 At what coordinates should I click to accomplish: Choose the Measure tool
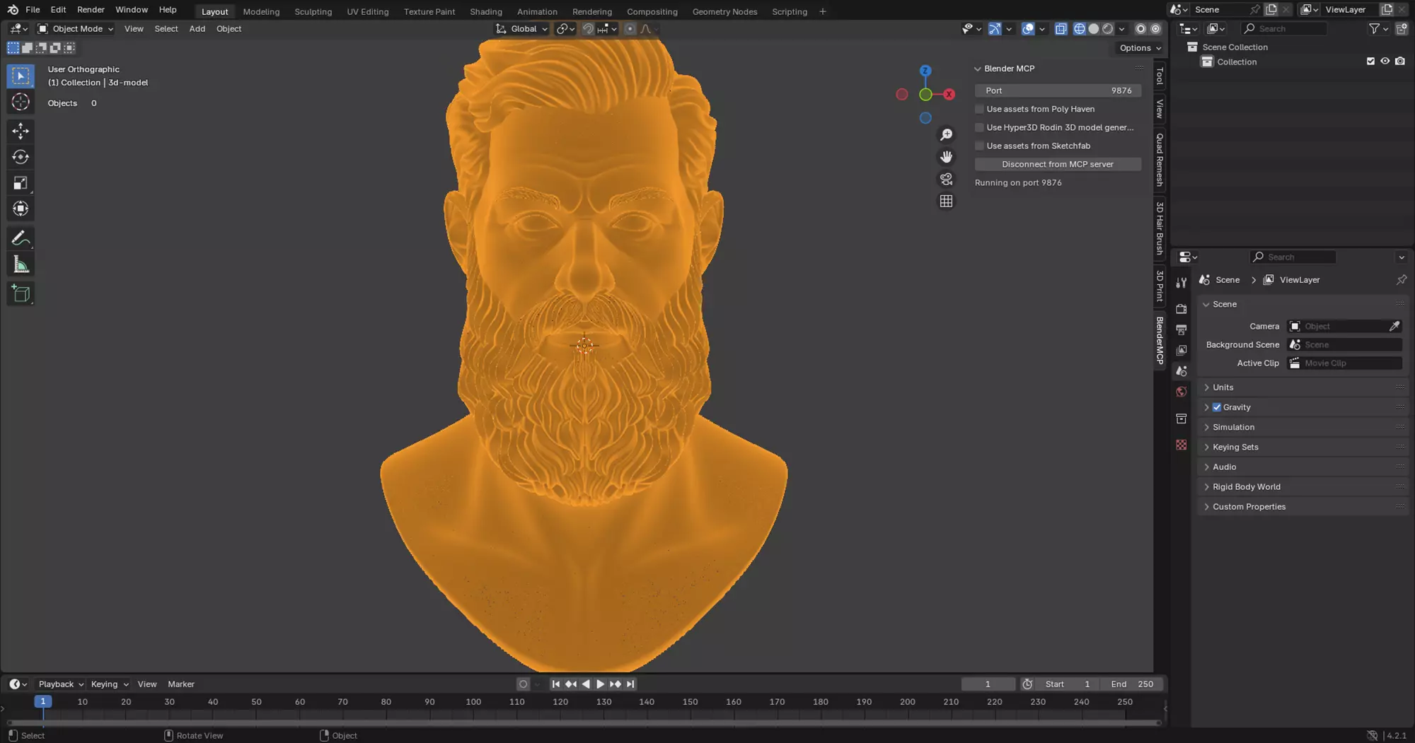click(21, 265)
